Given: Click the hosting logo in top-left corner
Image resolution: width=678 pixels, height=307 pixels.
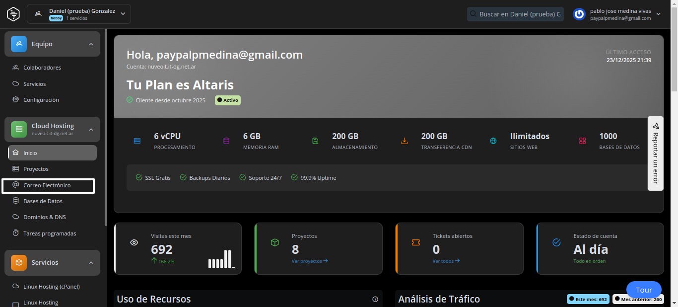Looking at the screenshot, I should (x=13, y=14).
